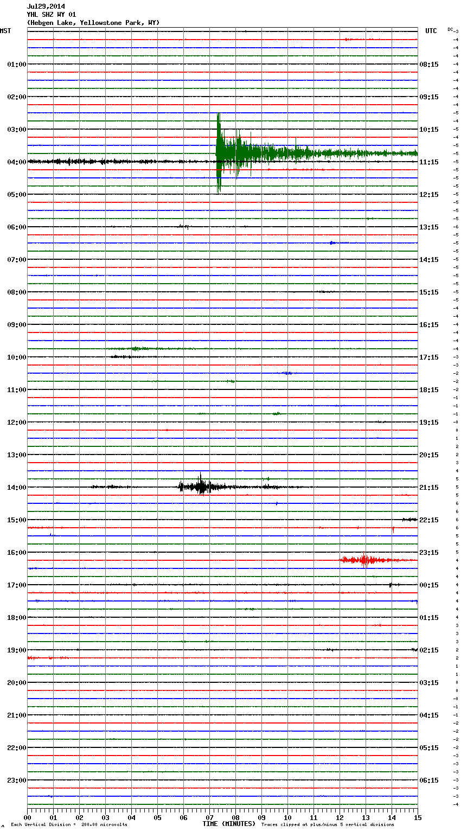Select the 18:00 MST hour label
461x832 pixels.
[x=17, y=617]
